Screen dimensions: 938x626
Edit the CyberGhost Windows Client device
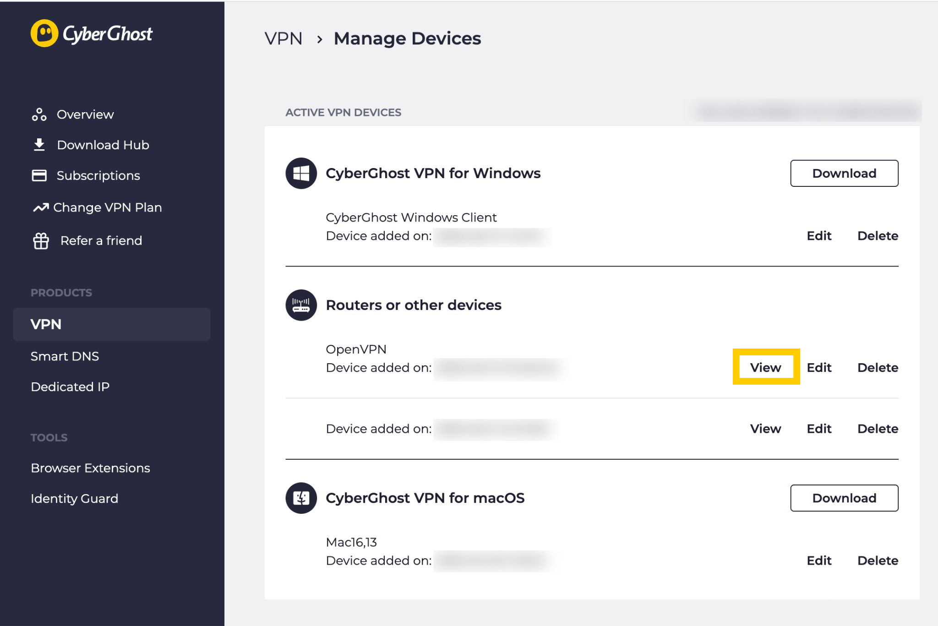coord(819,236)
